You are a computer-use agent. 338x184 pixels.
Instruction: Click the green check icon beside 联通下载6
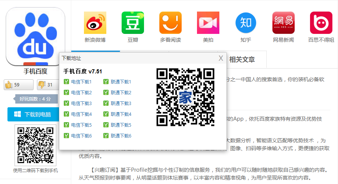pos(106,136)
